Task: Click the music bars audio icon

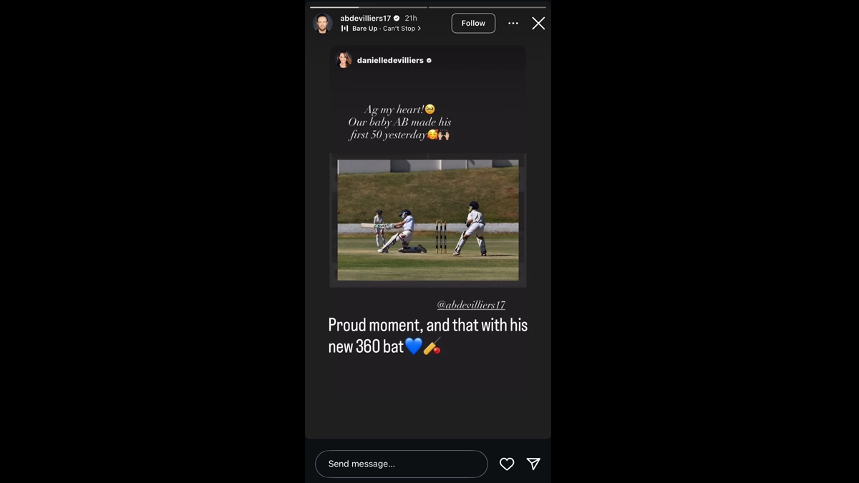Action: click(x=344, y=29)
